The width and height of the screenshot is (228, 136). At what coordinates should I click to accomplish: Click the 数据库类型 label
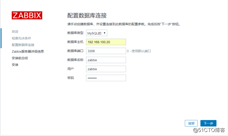click(x=75, y=33)
